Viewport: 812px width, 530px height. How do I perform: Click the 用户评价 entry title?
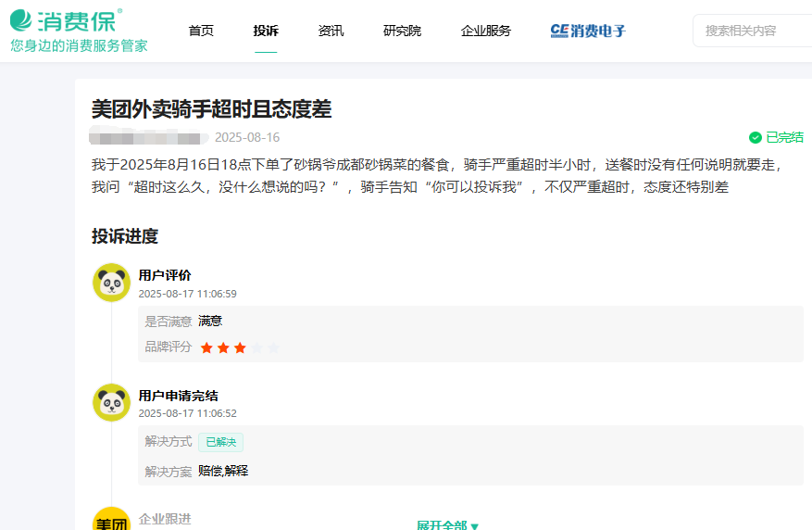[165, 275]
